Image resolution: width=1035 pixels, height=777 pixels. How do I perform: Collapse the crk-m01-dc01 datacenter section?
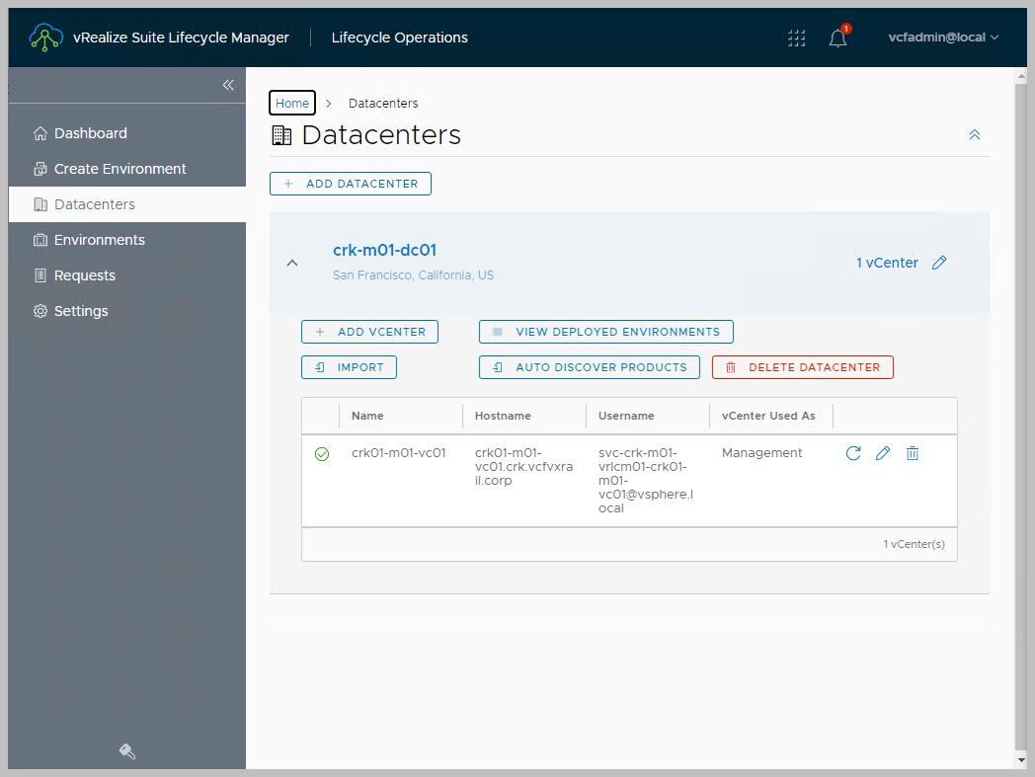(x=292, y=263)
